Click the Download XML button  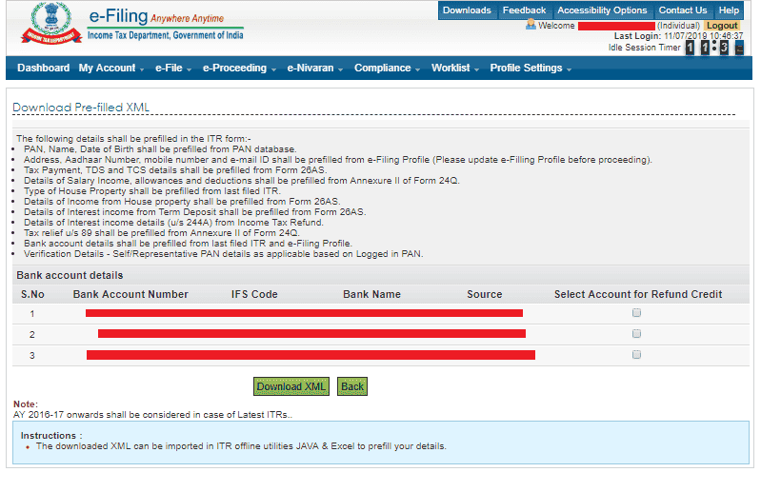(291, 386)
